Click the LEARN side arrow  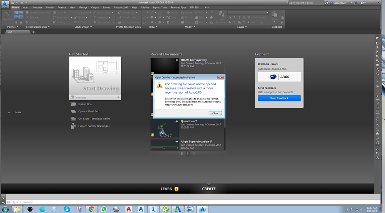(x=9, y=112)
